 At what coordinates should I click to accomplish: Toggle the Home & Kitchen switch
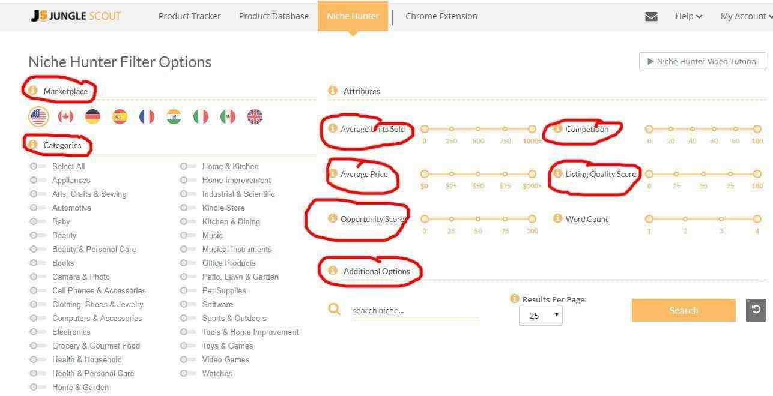tap(187, 166)
